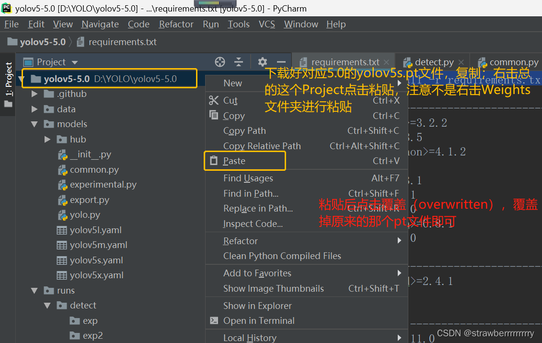Open the Add to Favorites submenu

pos(400,272)
